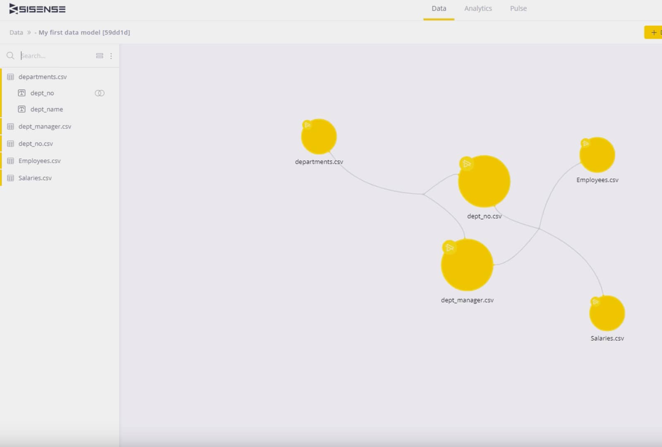Click the build badge on the Salaries.csv node
The height and width of the screenshot is (447, 662).
point(595,303)
